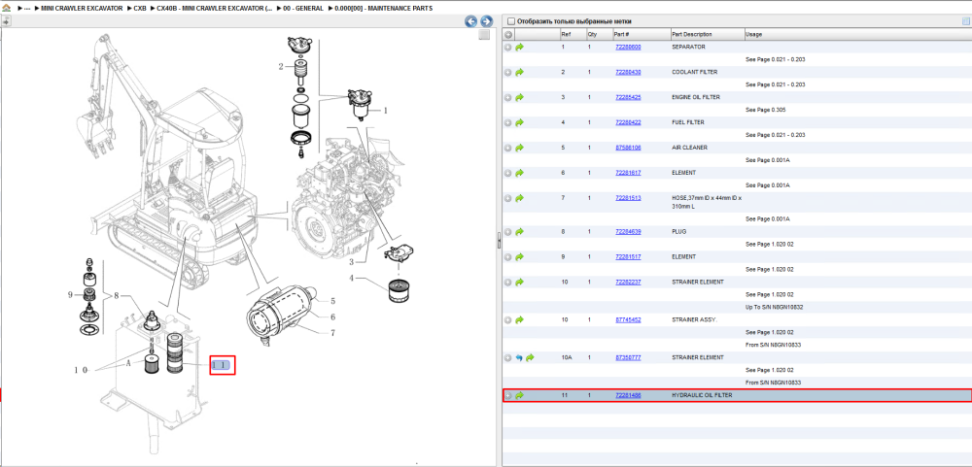Select highlighted callout 11 on the diagram

pos(222,365)
